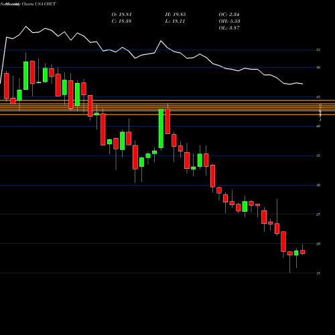Viewport: 335px width, 335px height.
Task: Click the 40 price axis label
Action: [318, 126]
